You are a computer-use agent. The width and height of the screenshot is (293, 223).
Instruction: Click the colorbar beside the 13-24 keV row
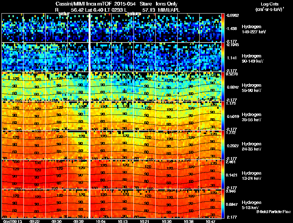[x=223, y=174]
